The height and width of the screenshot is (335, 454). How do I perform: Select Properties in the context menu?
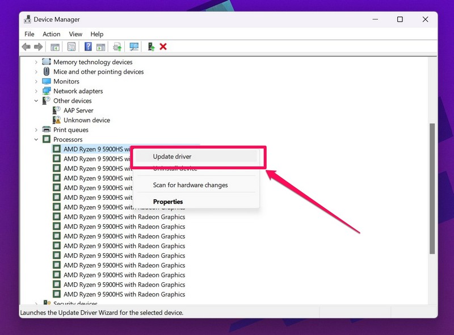point(168,202)
